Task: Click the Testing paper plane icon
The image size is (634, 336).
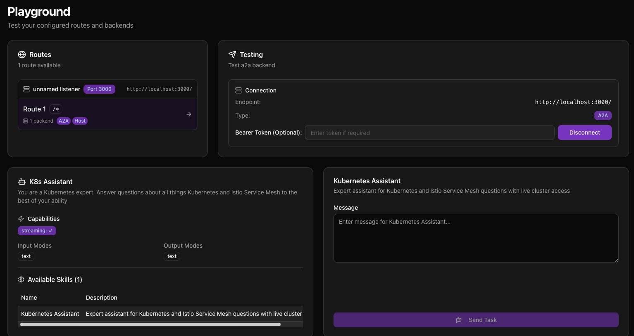Action: pyautogui.click(x=232, y=54)
